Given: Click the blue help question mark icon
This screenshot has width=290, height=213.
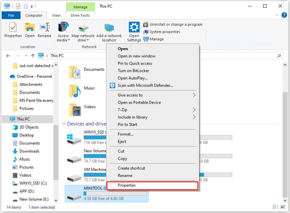Looking at the screenshot, I should (x=284, y=15).
